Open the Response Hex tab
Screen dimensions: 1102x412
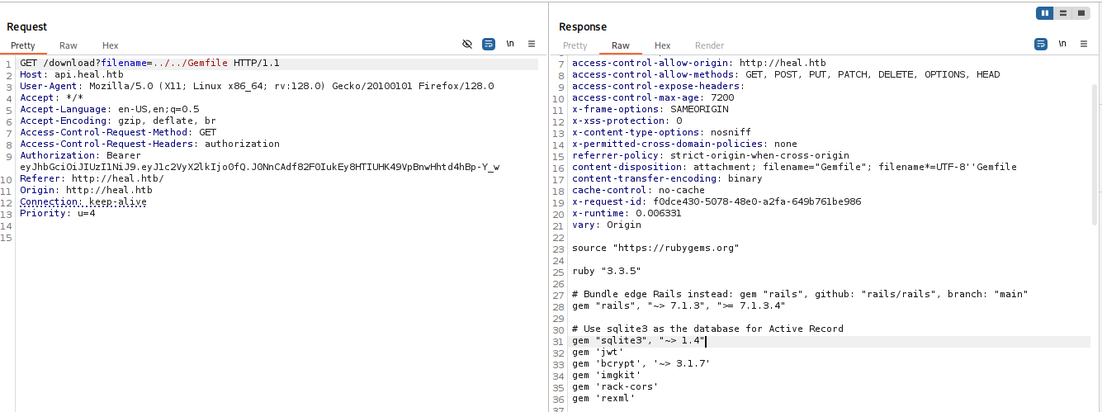click(662, 45)
